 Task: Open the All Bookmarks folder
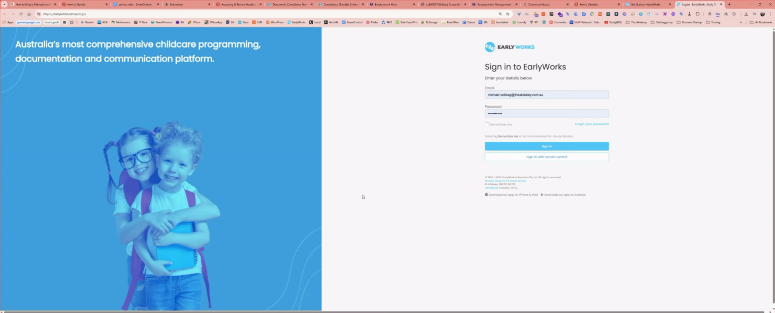coord(761,22)
